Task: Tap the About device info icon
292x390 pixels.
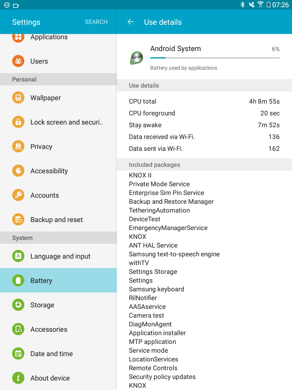Action: 18,378
